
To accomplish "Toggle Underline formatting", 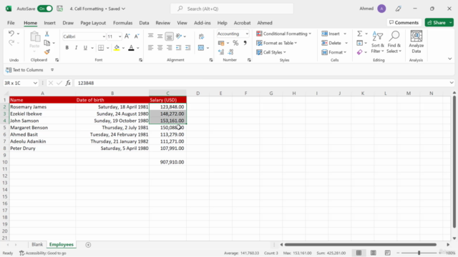I will (x=85, y=48).
